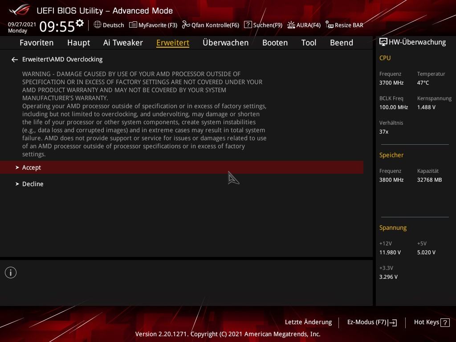
Task: Open Suchen(F9) search
Action: tap(268, 25)
